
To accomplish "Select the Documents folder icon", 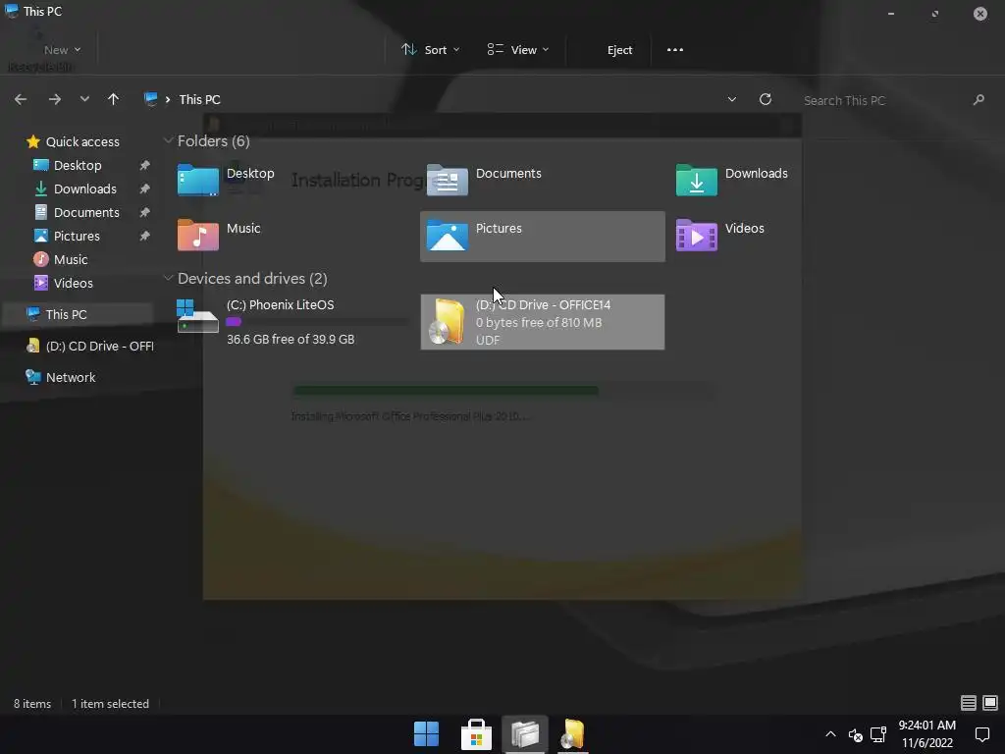I will click(447, 180).
